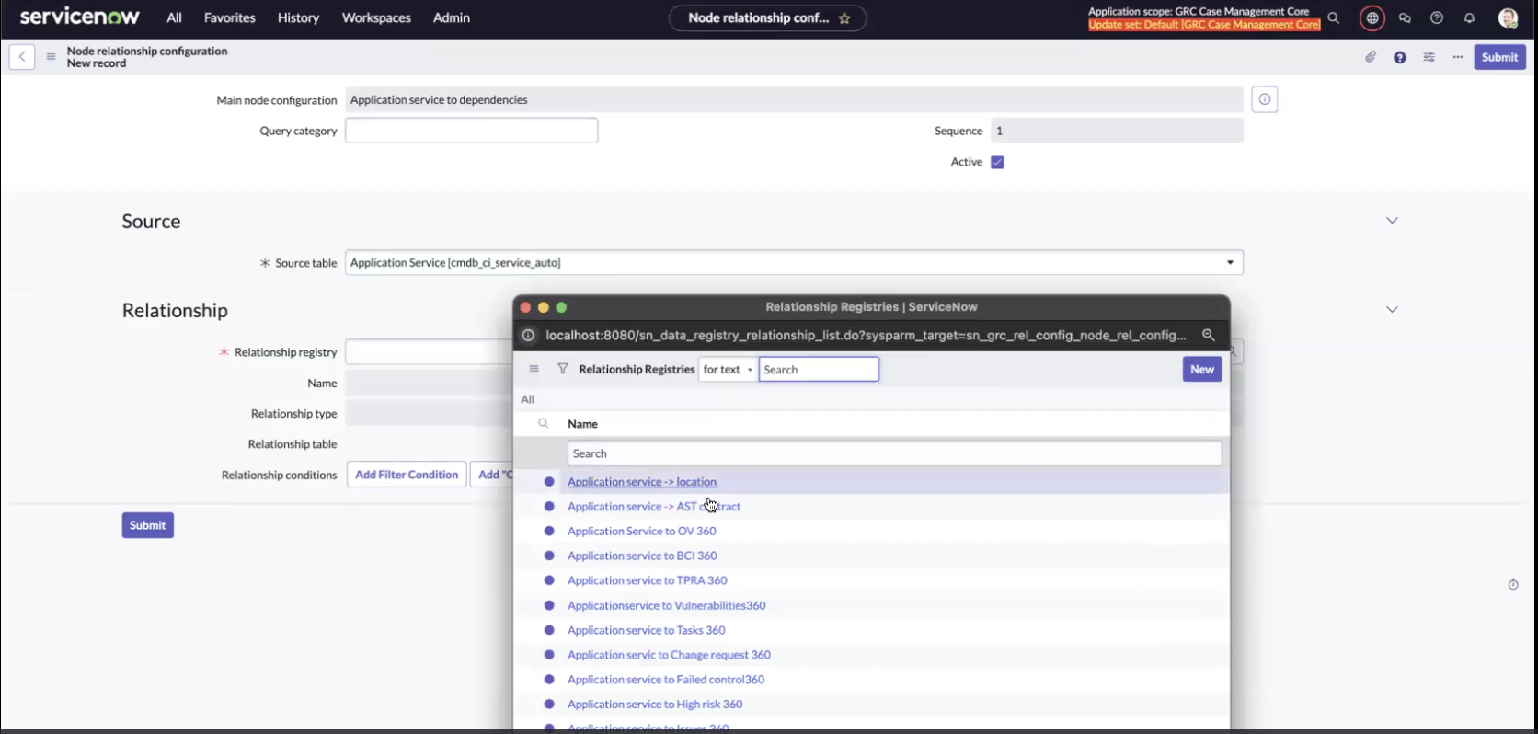Open the notifications bell
The image size is (1538, 734).
point(1469,18)
